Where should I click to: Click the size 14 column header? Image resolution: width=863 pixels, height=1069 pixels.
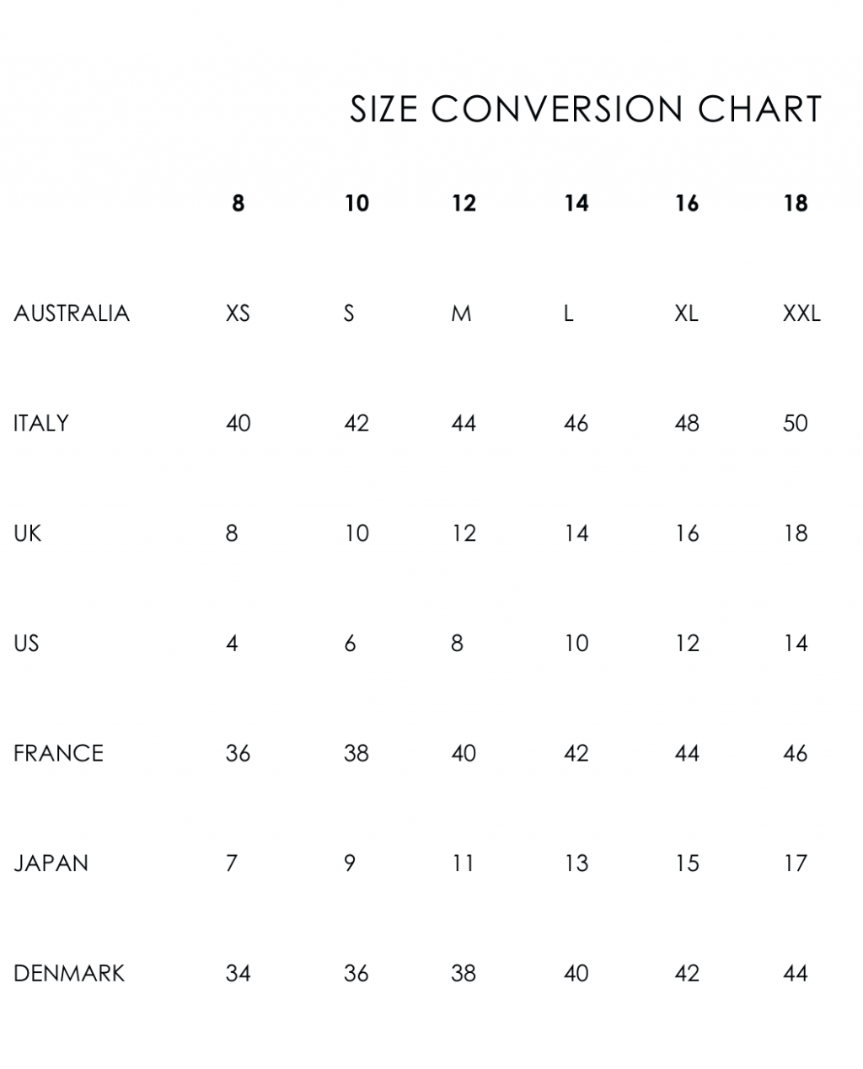[x=576, y=203]
